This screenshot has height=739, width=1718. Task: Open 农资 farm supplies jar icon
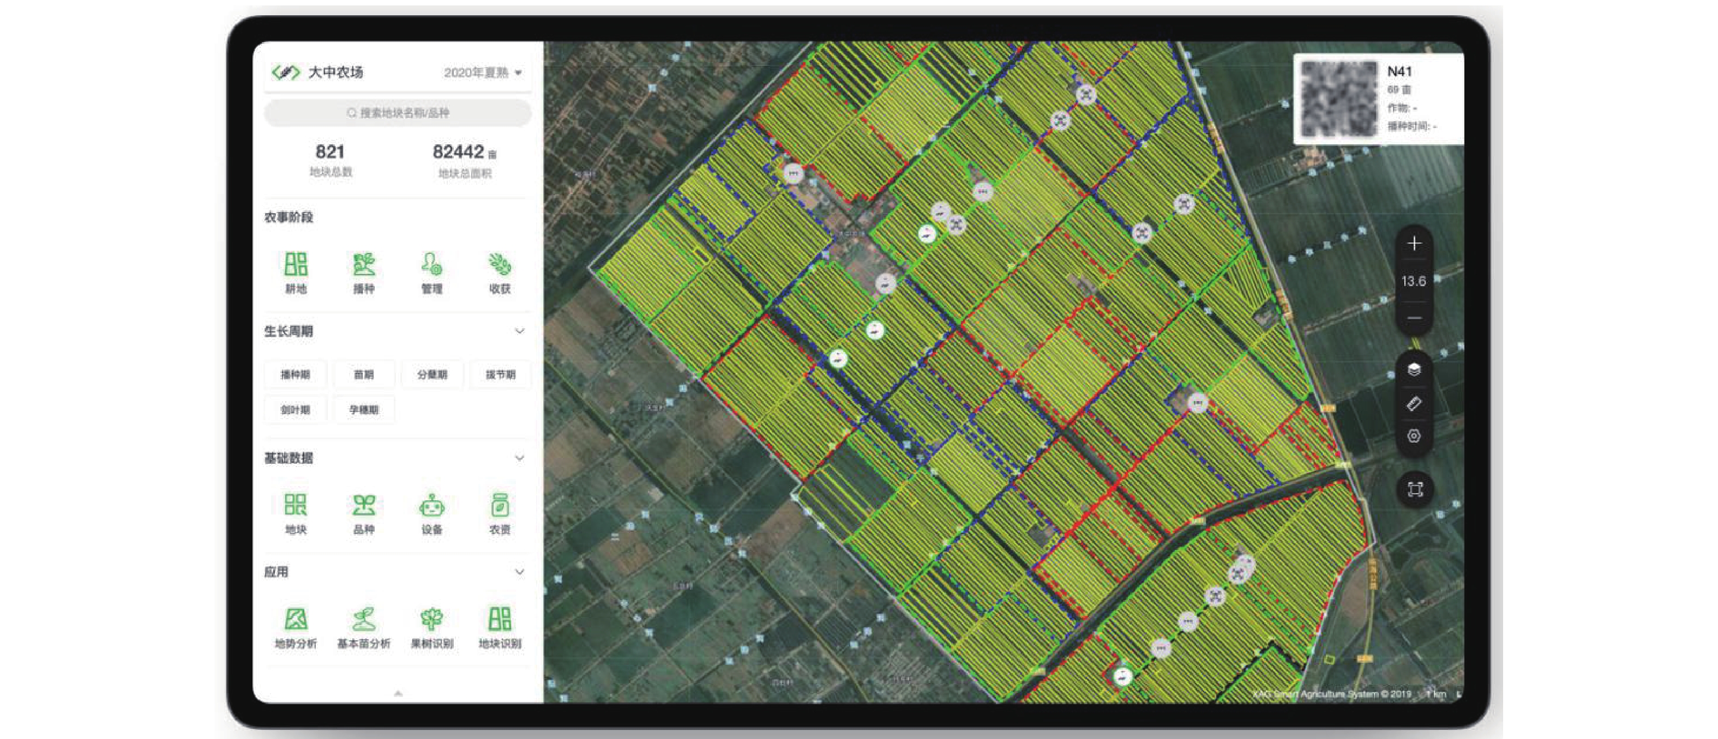coord(500,512)
